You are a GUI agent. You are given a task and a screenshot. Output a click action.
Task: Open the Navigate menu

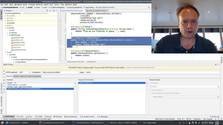coord(18,5)
